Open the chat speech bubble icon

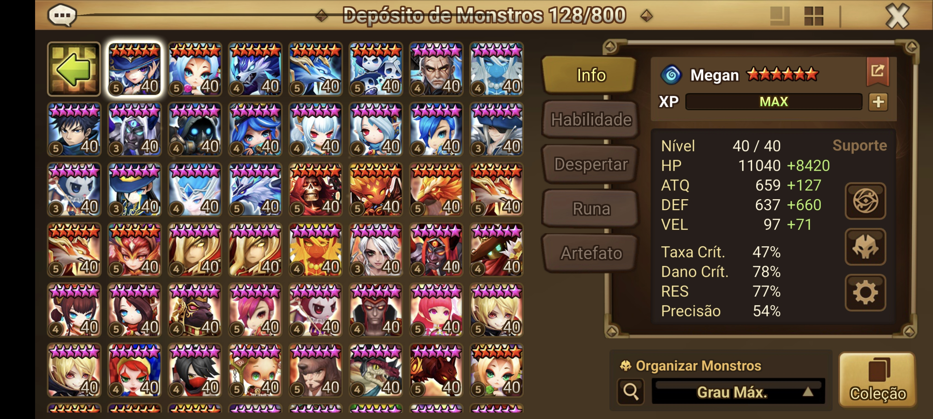tap(62, 15)
